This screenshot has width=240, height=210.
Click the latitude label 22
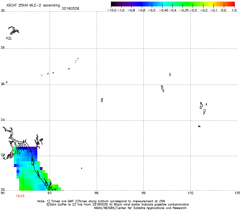(x=3, y=155)
